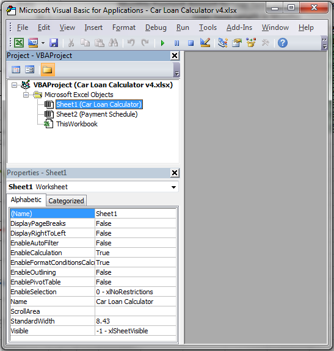Edit the (Name) property value Sheet1

point(136,214)
